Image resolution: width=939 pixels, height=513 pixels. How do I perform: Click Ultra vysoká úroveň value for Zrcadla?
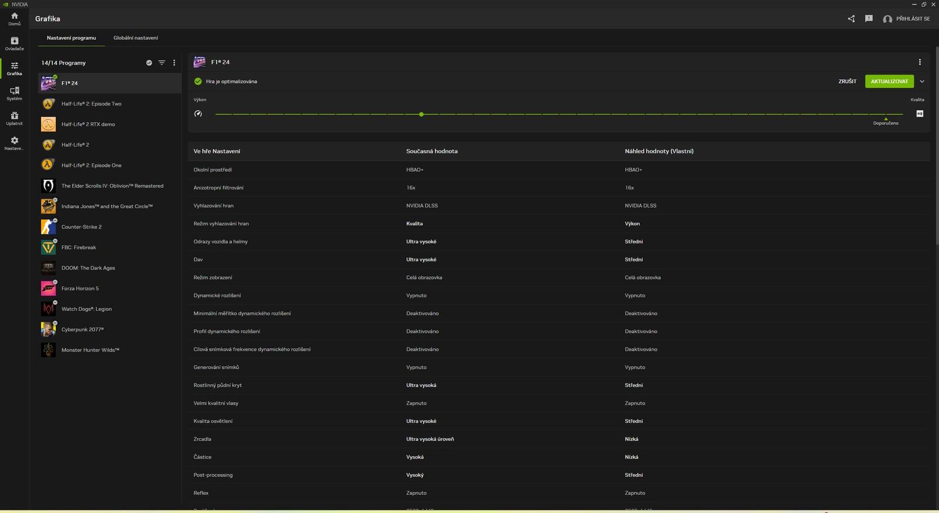430,439
